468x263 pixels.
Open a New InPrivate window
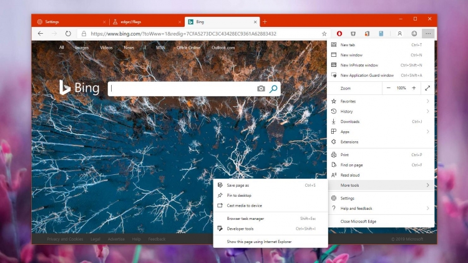381,65
